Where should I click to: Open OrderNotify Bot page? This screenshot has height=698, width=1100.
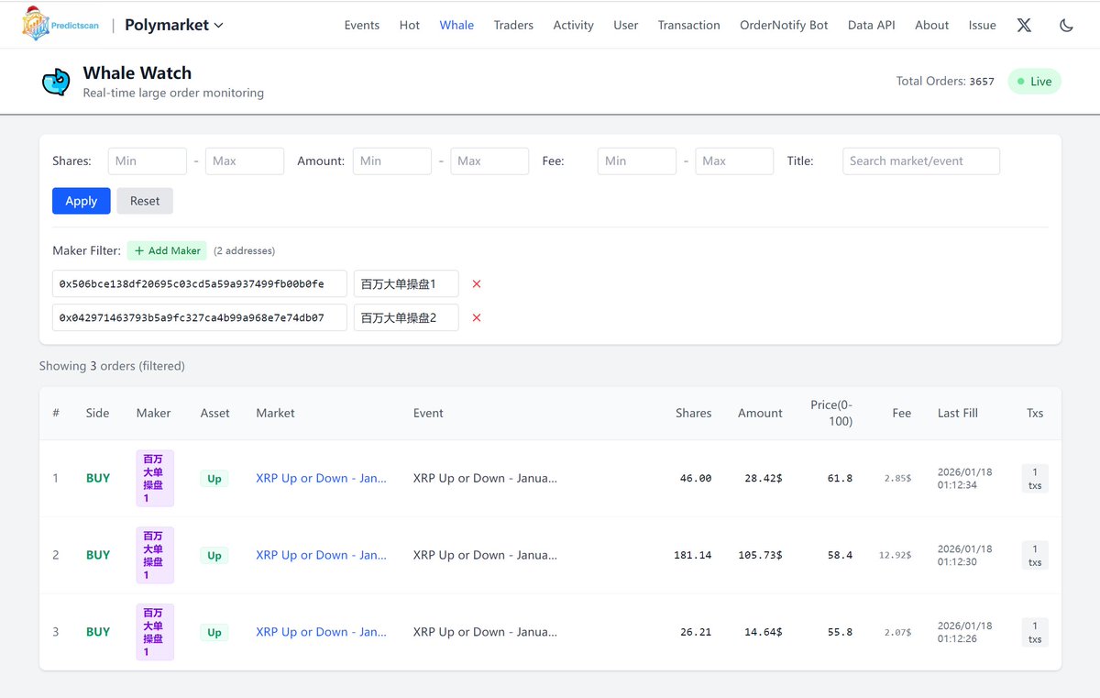[x=784, y=25]
